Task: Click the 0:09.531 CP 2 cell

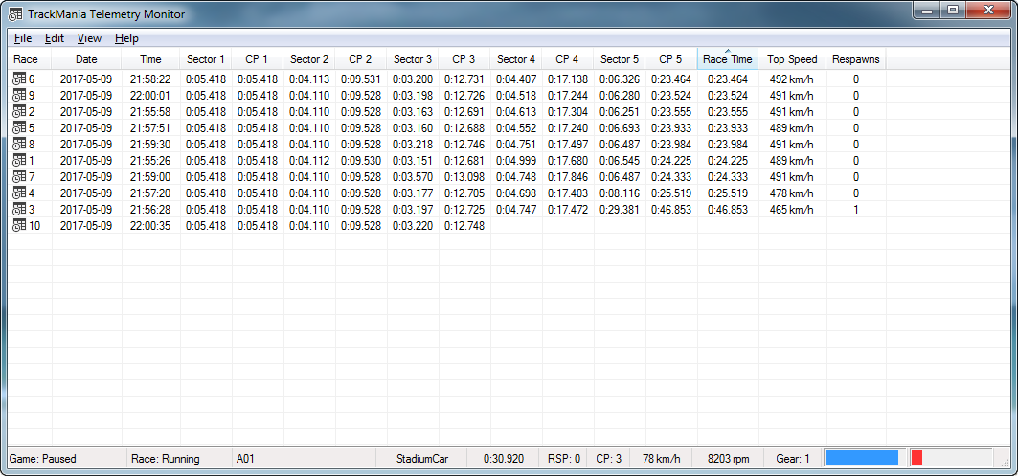Action: tap(361, 79)
